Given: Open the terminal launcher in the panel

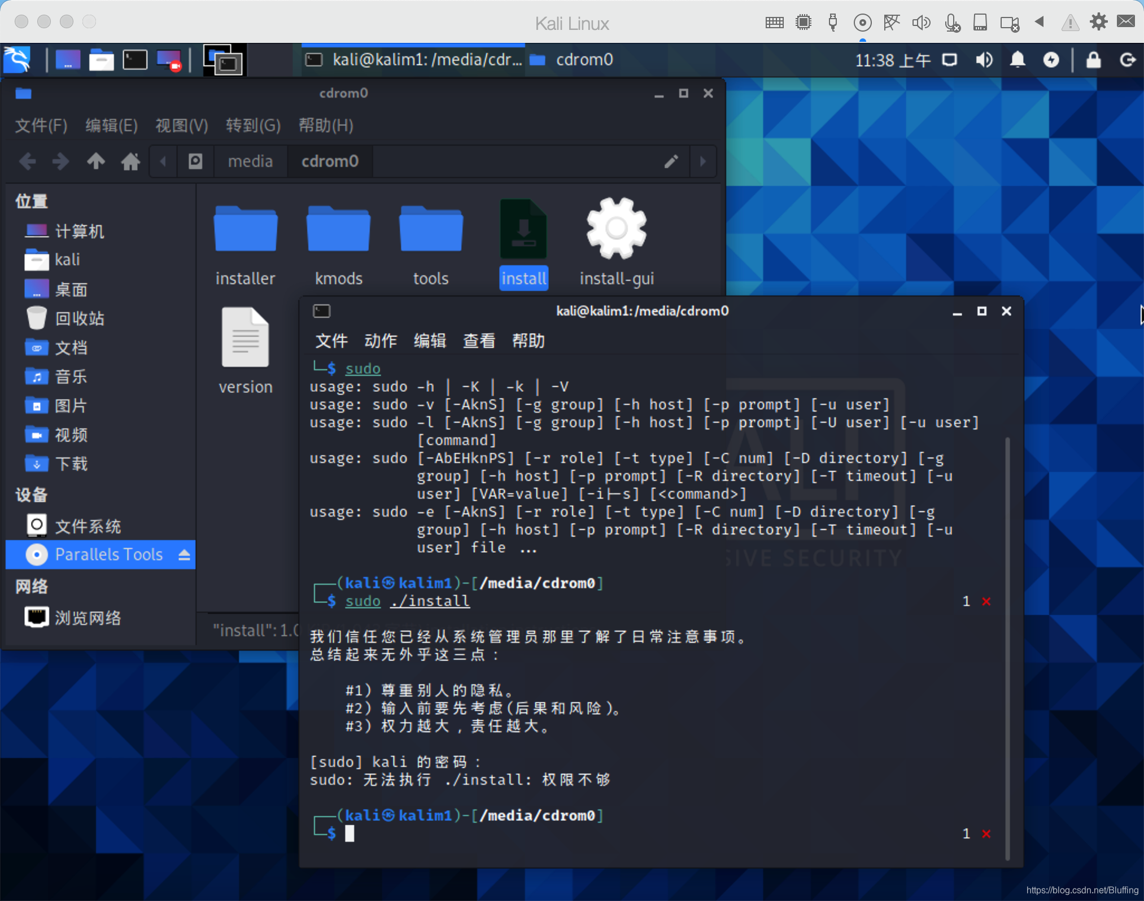Looking at the screenshot, I should pyautogui.click(x=135, y=60).
